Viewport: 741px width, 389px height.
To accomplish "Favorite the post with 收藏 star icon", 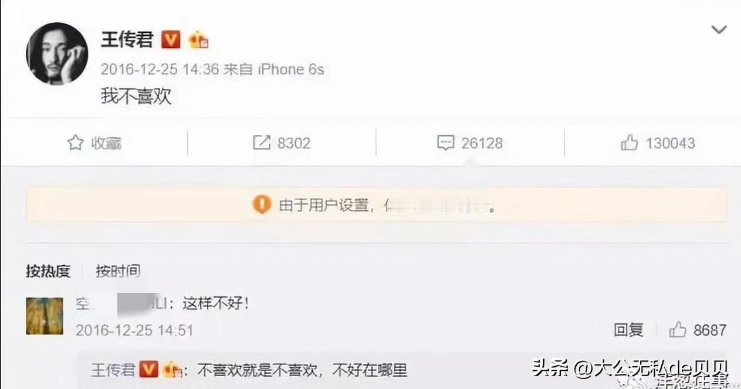I will coord(75,143).
